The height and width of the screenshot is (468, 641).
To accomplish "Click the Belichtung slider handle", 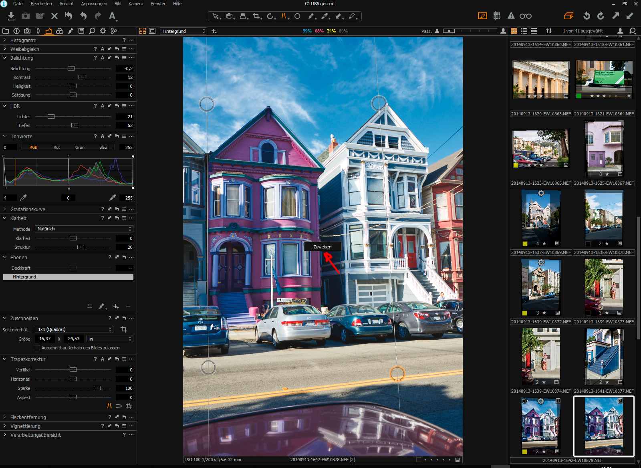I will (x=71, y=69).
